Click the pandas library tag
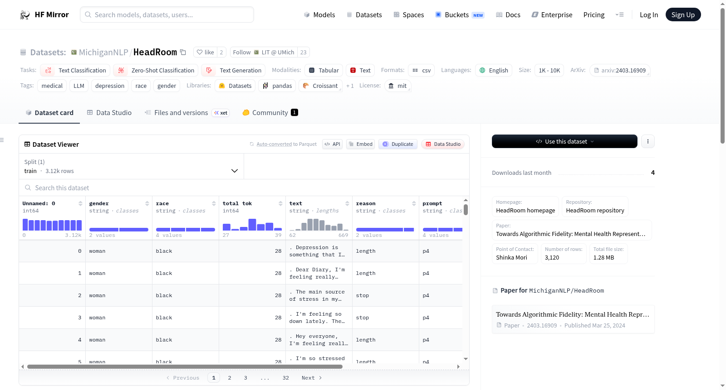The image size is (726, 390). [277, 86]
